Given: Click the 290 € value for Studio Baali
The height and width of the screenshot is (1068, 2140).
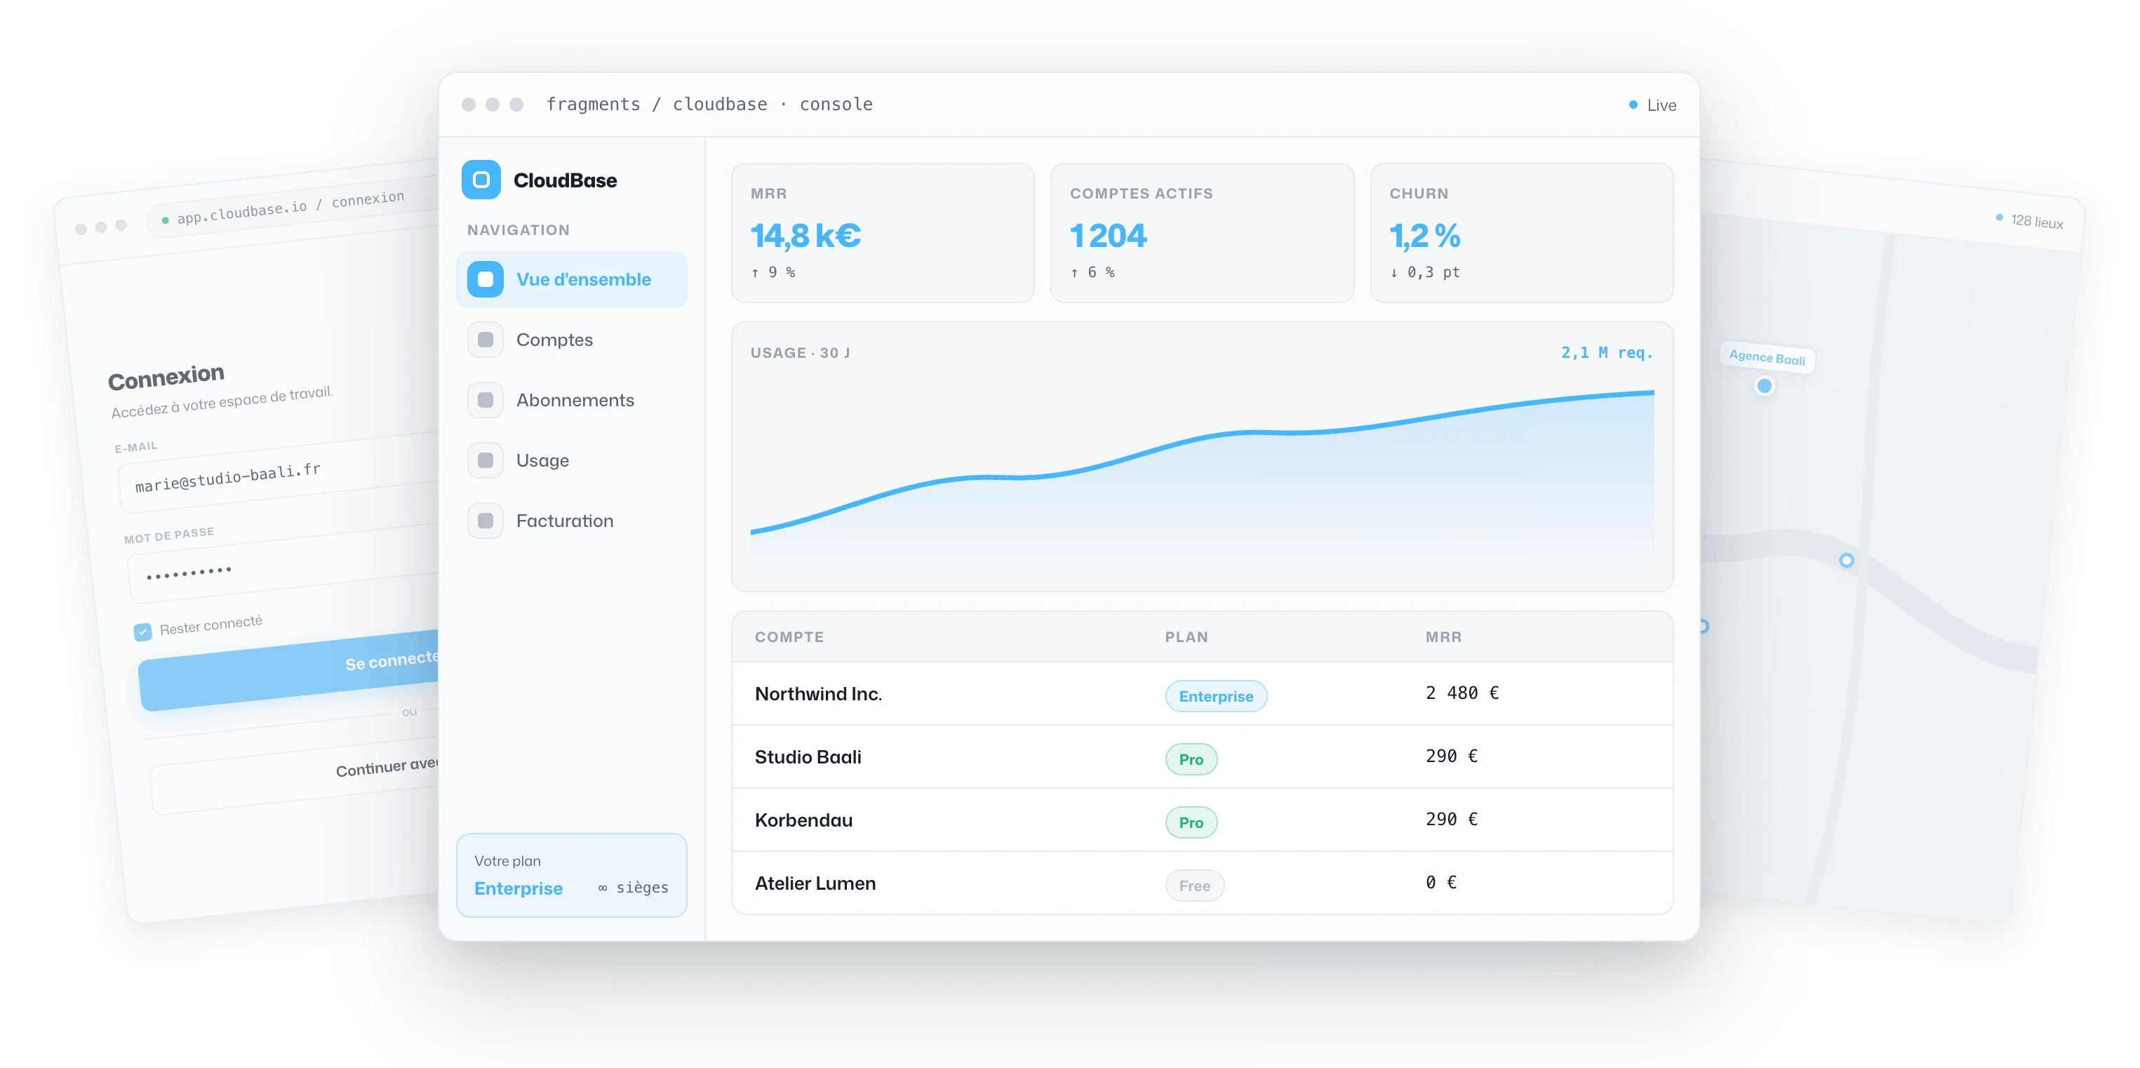Looking at the screenshot, I should point(1451,756).
